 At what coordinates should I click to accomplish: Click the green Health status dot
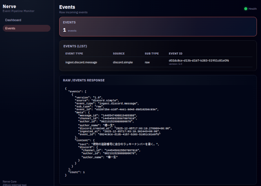pyautogui.click(x=246, y=9)
